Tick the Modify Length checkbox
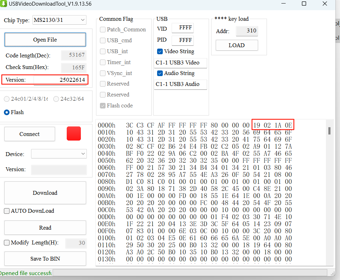The image size is (340, 280). (x=7, y=243)
